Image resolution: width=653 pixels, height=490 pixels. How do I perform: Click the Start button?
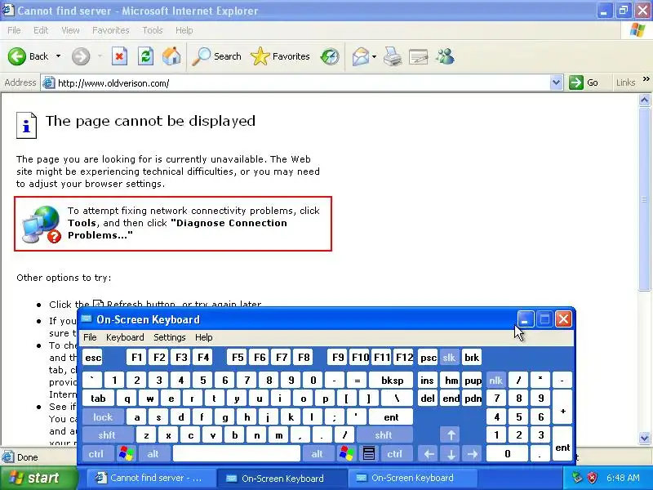click(x=38, y=478)
